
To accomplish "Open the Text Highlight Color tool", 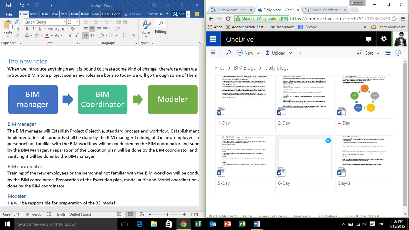I will click(x=36, y=35).
